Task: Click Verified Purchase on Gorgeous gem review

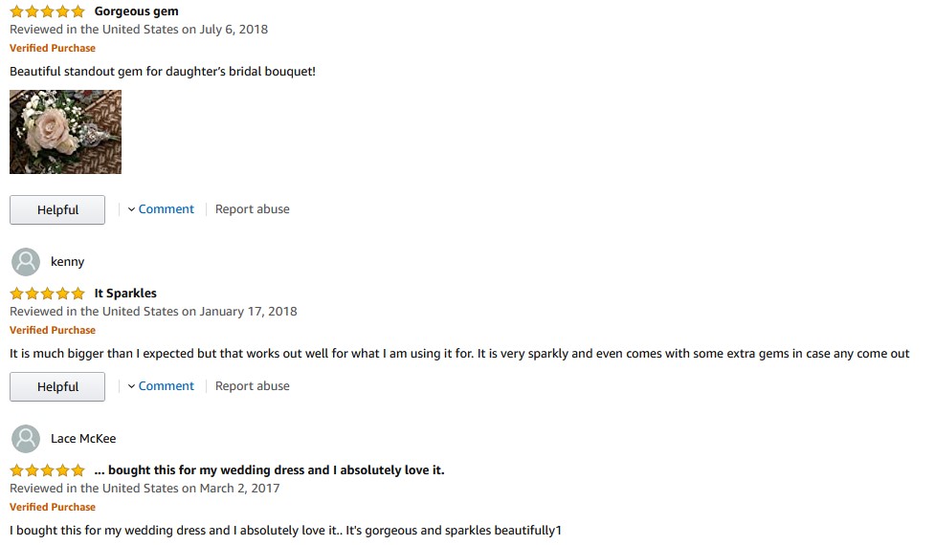Action: tap(53, 48)
